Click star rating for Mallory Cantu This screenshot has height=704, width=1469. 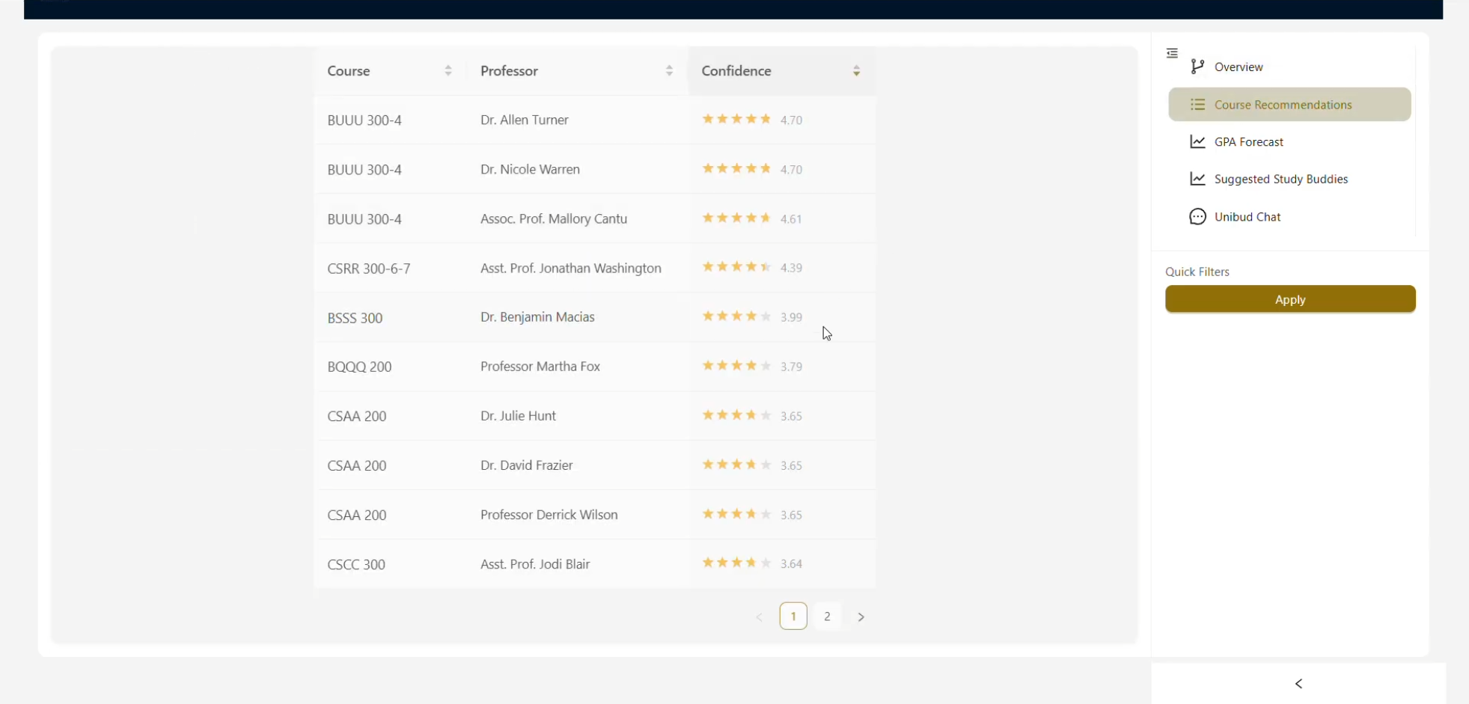736,218
